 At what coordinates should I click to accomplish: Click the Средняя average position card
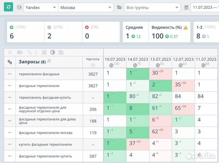coord(136,32)
